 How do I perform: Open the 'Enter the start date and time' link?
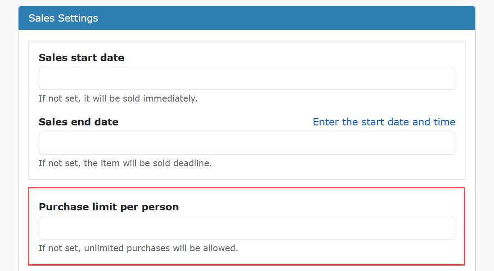[384, 122]
